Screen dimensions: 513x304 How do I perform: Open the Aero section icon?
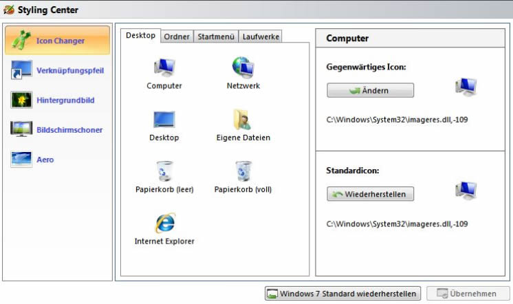click(21, 159)
